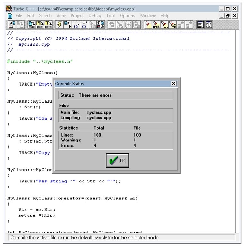Click the grayed-out flashlight-and-grid toolbar icon
Viewport: 244px width, 246px height.
(x=92, y=25)
